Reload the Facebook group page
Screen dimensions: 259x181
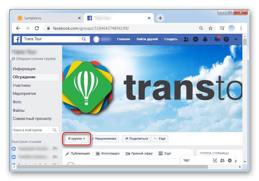(37, 28)
